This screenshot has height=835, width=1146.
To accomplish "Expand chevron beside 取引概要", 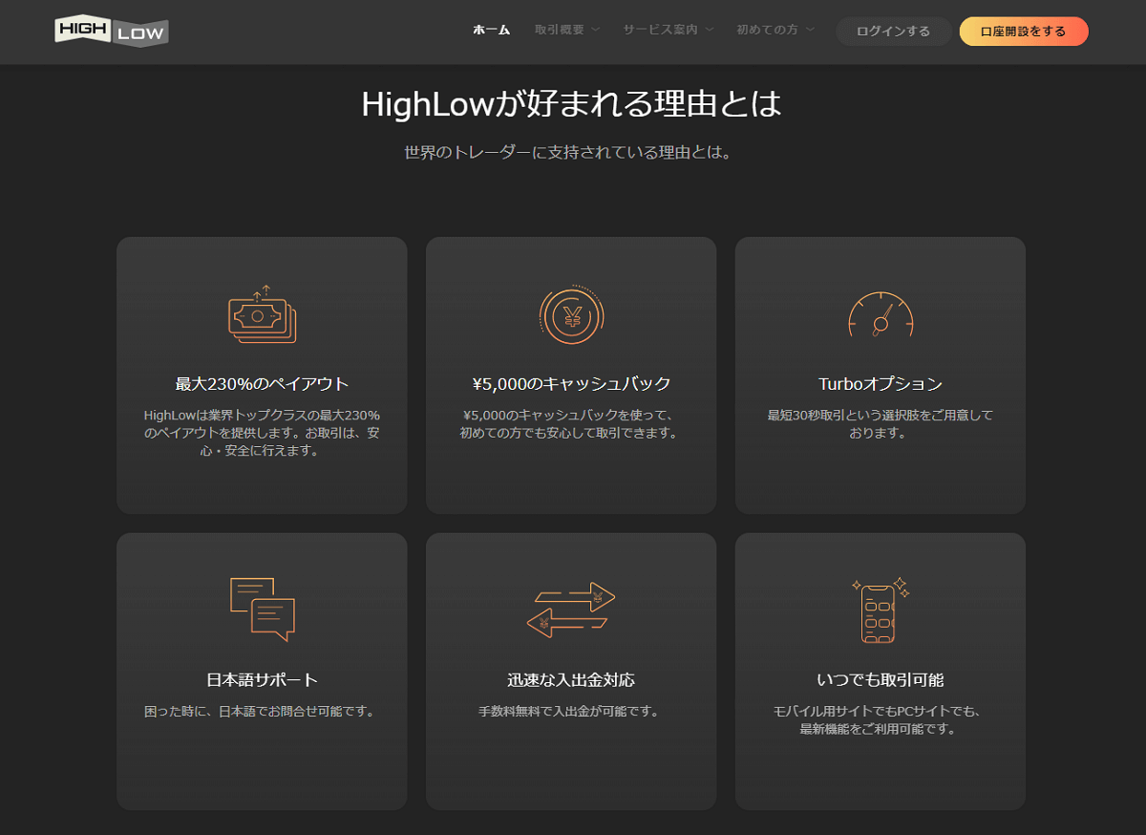I will pyautogui.click(x=595, y=30).
